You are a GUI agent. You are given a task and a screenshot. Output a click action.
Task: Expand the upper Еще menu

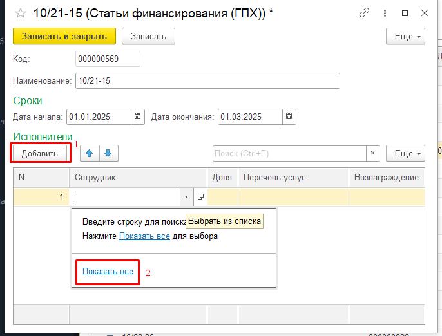coord(405,36)
